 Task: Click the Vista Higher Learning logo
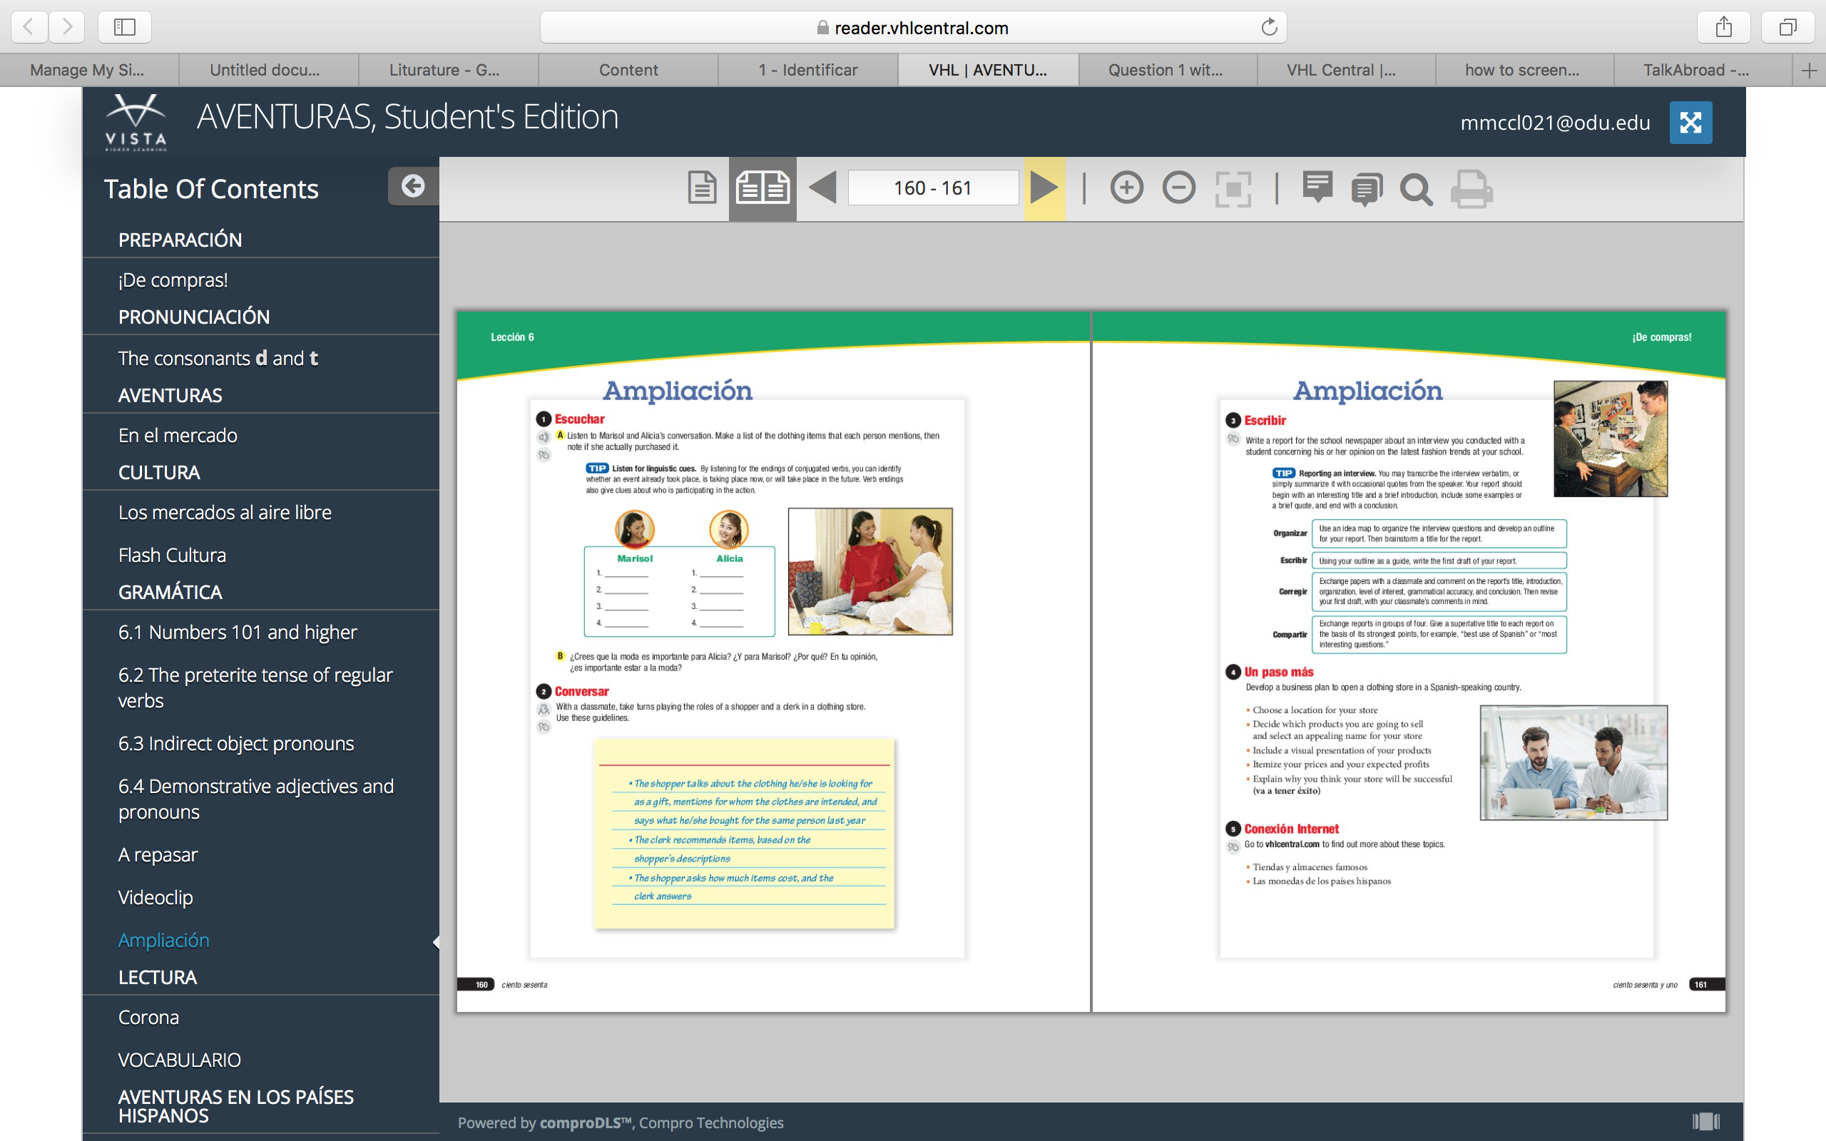[x=136, y=122]
